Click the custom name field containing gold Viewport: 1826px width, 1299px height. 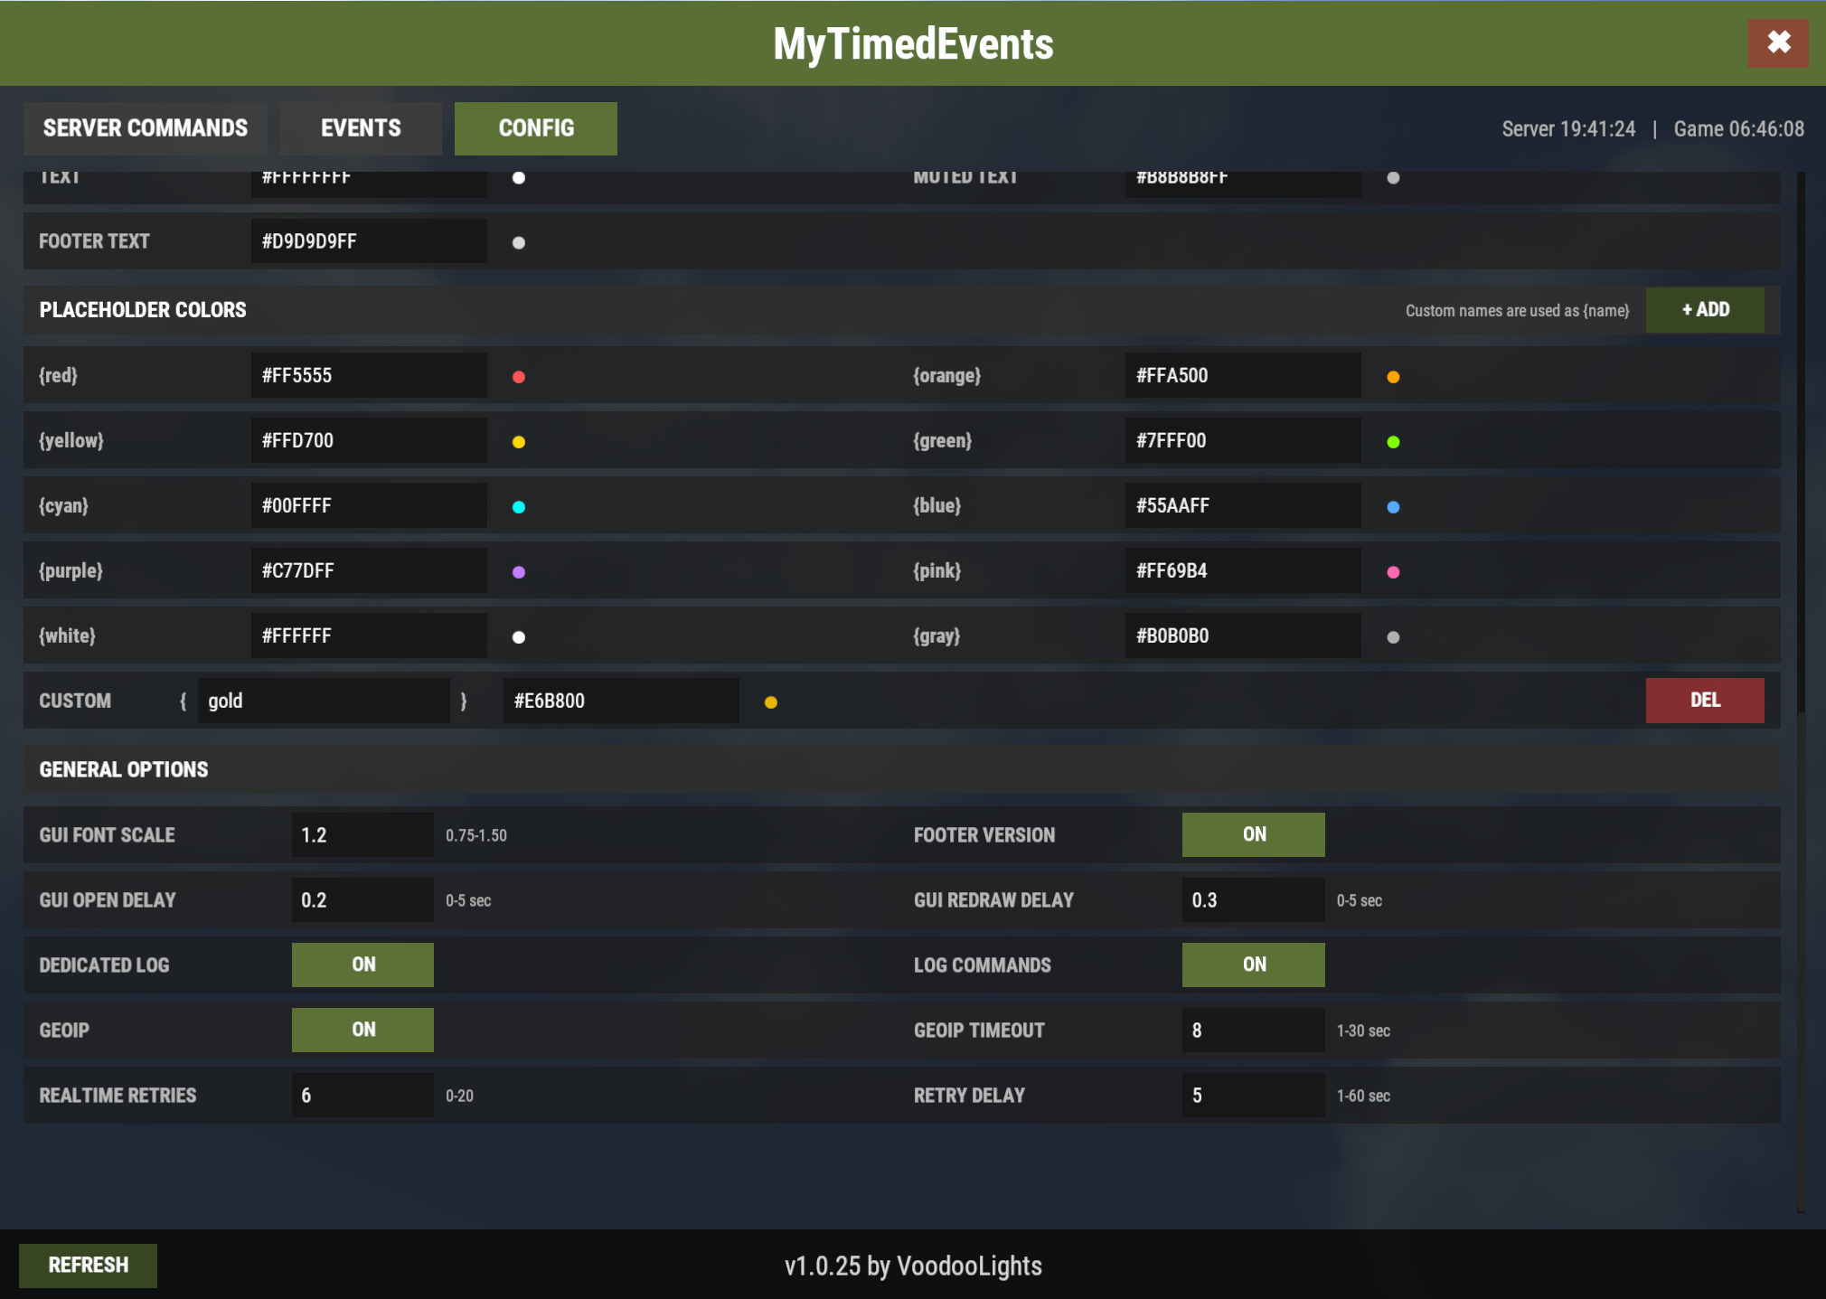324,701
